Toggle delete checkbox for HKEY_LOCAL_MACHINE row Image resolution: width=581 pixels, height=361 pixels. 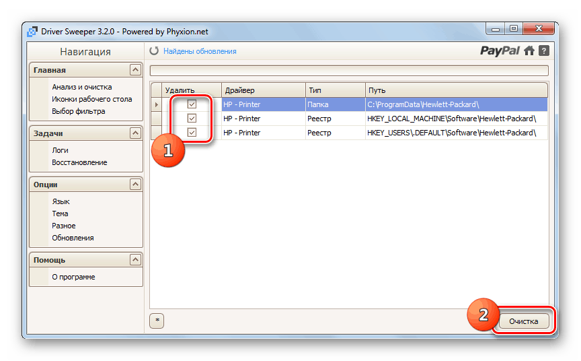coord(192,119)
